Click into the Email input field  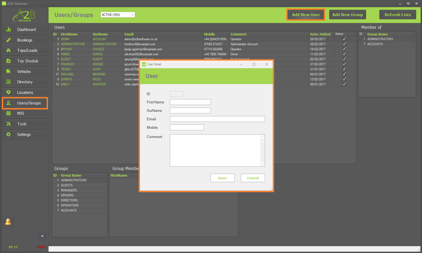[x=217, y=119]
